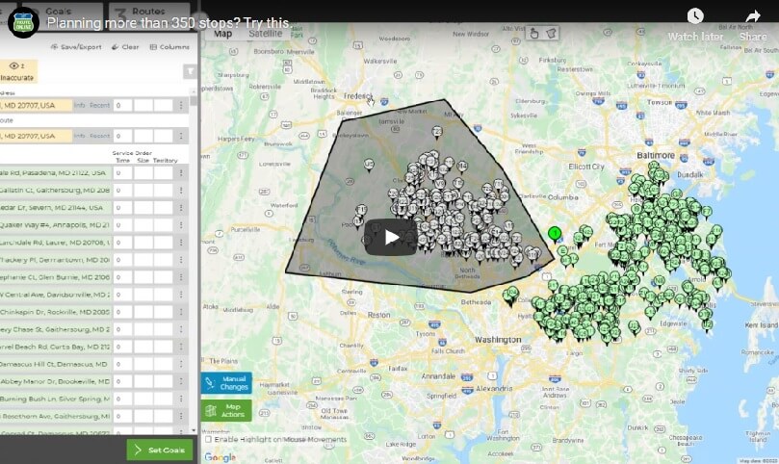Open options menu for Rosethorn Ave stop
This screenshot has height=464, width=779.
tap(181, 416)
